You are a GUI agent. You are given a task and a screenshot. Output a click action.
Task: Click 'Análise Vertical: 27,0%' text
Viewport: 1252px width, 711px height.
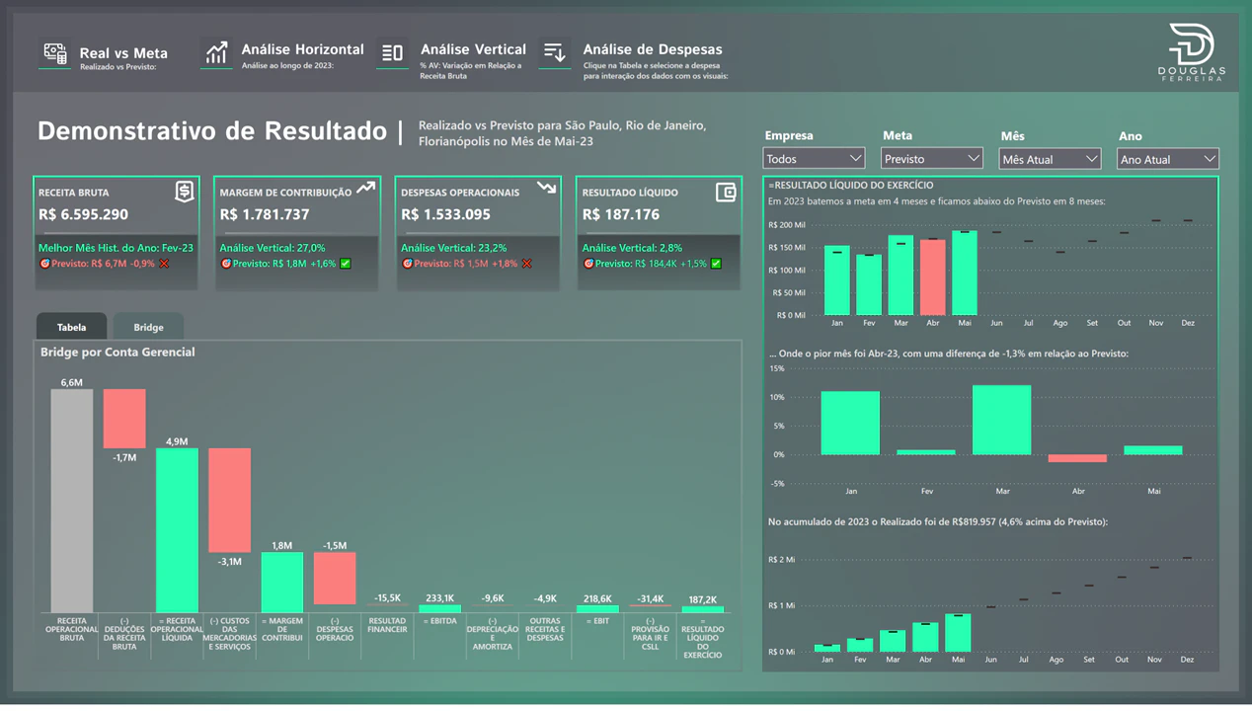273,248
